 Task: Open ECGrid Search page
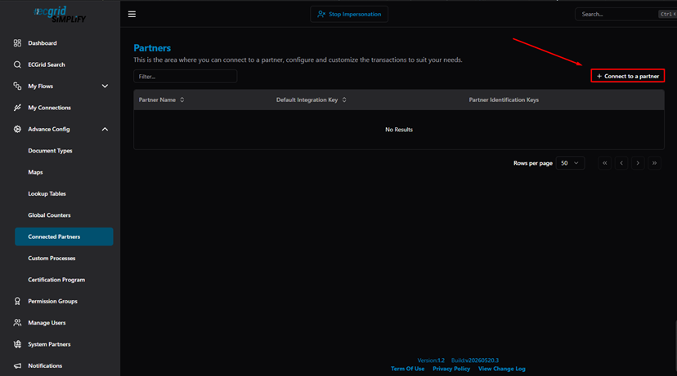click(47, 64)
